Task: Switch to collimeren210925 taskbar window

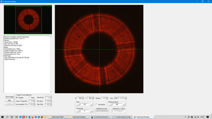Action: tap(59, 117)
